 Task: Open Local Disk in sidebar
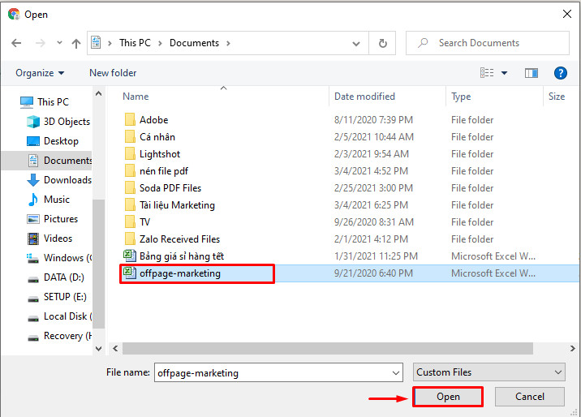click(59, 316)
